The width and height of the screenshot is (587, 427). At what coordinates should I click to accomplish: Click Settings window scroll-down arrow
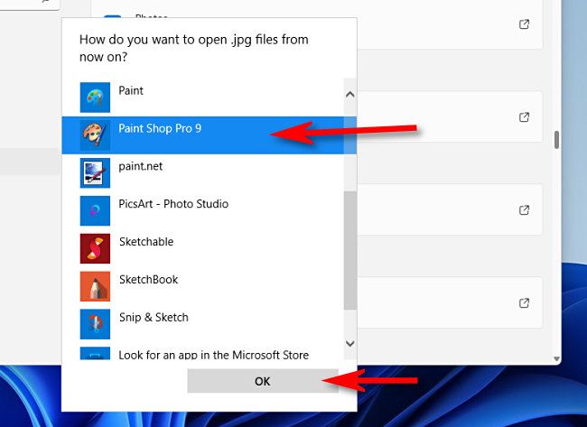[556, 359]
